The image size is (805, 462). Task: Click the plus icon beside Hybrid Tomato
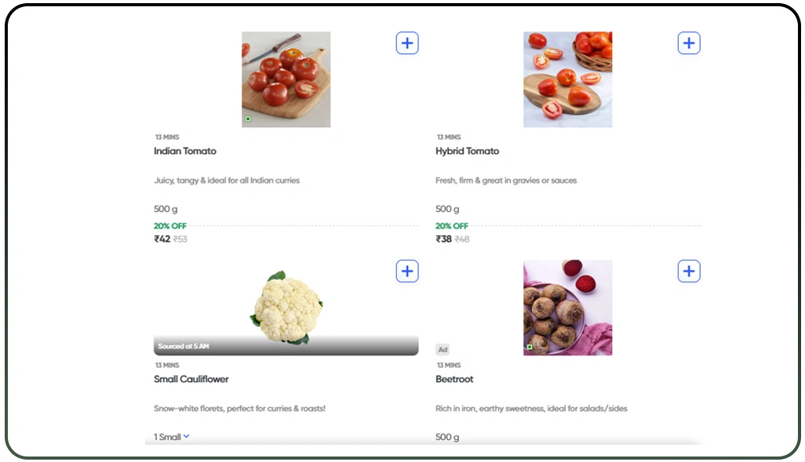coord(689,43)
